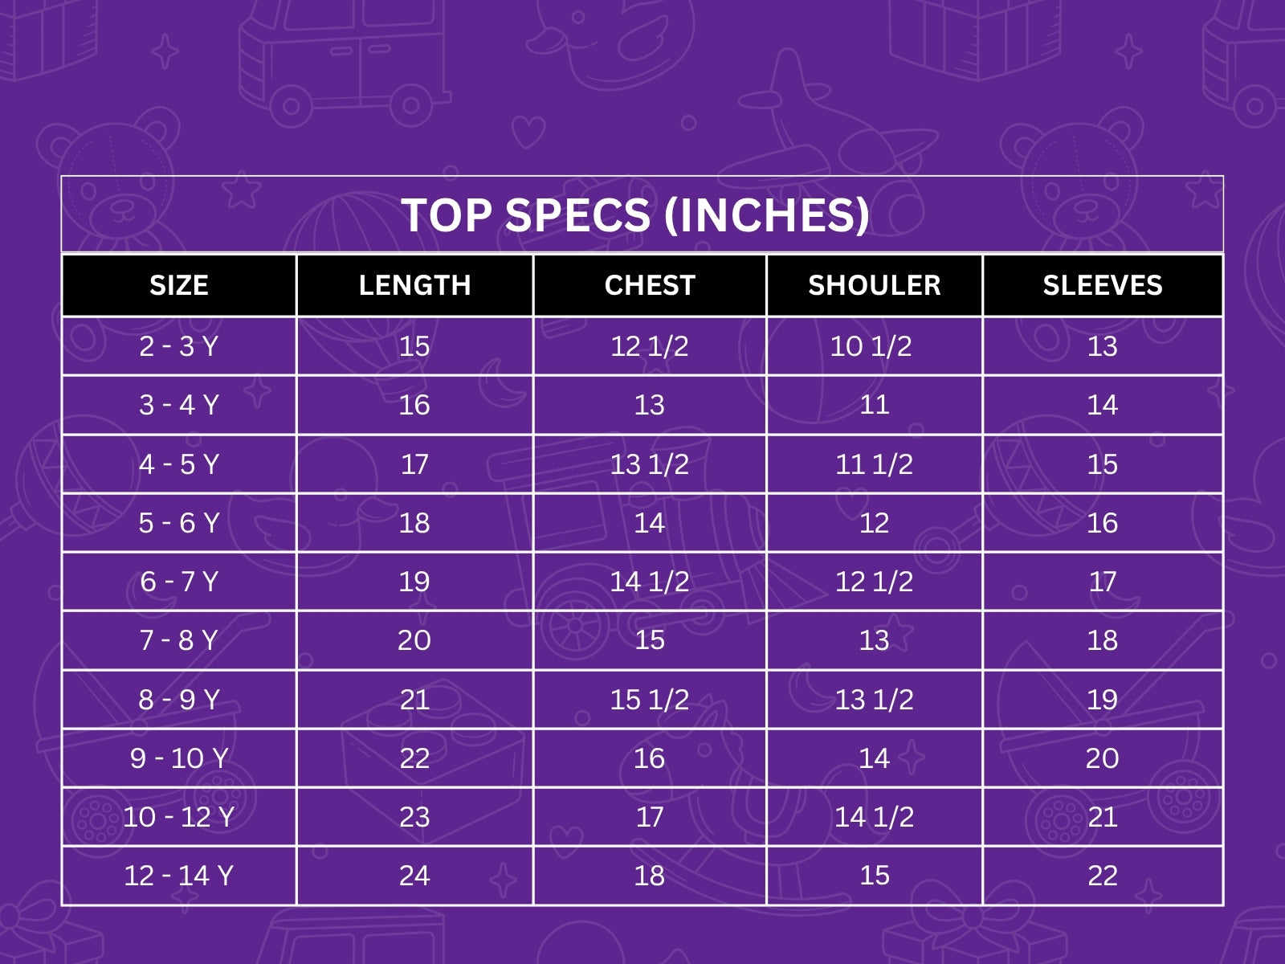Image resolution: width=1285 pixels, height=964 pixels.
Task: Select the 4 - 5 Y size cell
Action: click(179, 464)
